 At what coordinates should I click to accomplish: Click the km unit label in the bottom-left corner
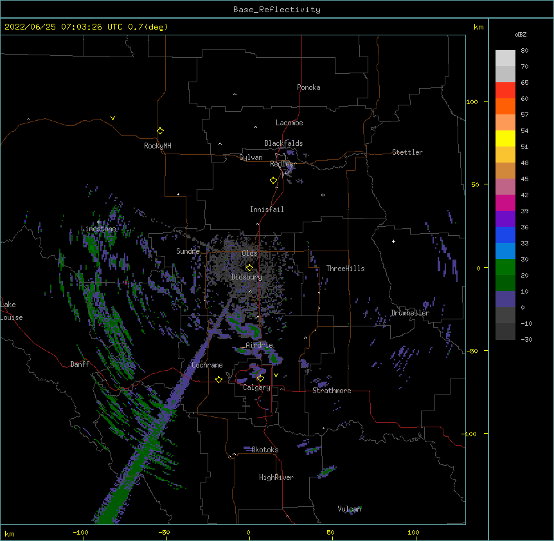(10, 533)
